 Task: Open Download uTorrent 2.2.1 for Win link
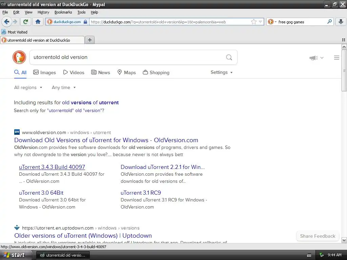click(163, 167)
